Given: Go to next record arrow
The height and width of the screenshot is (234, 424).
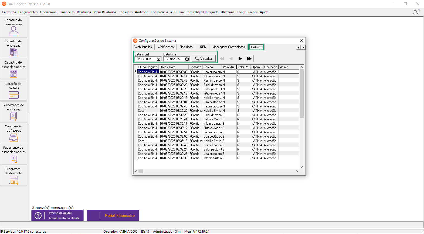Looking at the screenshot, I should [240, 59].
